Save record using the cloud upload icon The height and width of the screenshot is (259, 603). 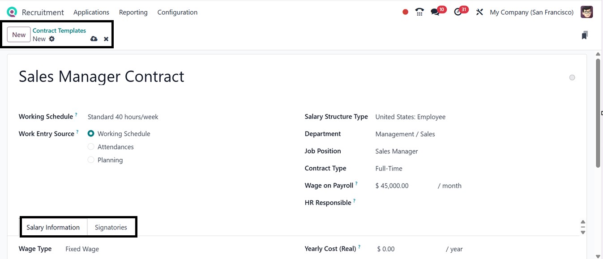(94, 39)
